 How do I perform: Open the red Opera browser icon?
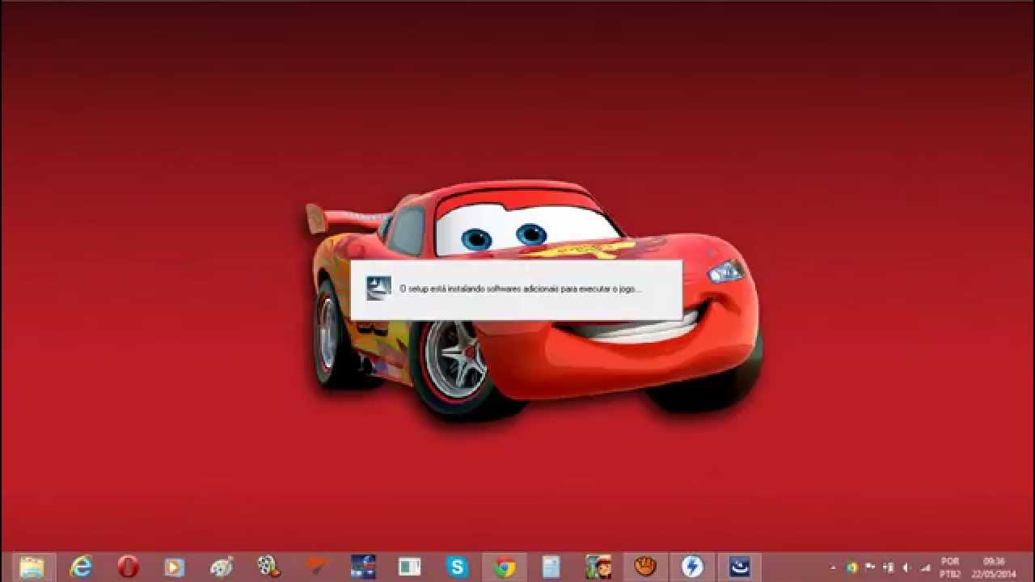pyautogui.click(x=128, y=567)
